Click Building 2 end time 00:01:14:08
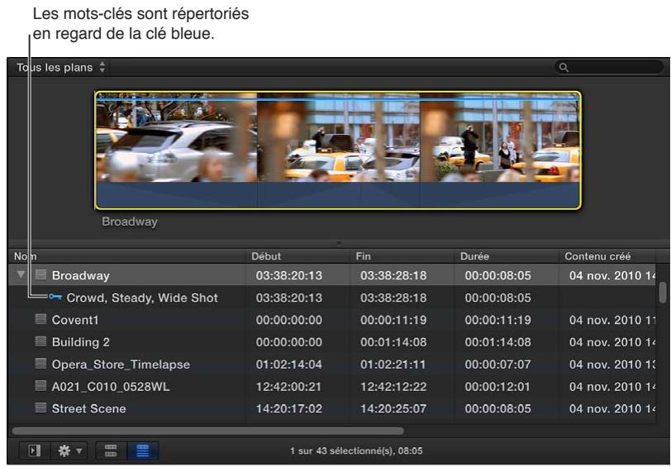Screen dimensions: 671x467 (393, 342)
